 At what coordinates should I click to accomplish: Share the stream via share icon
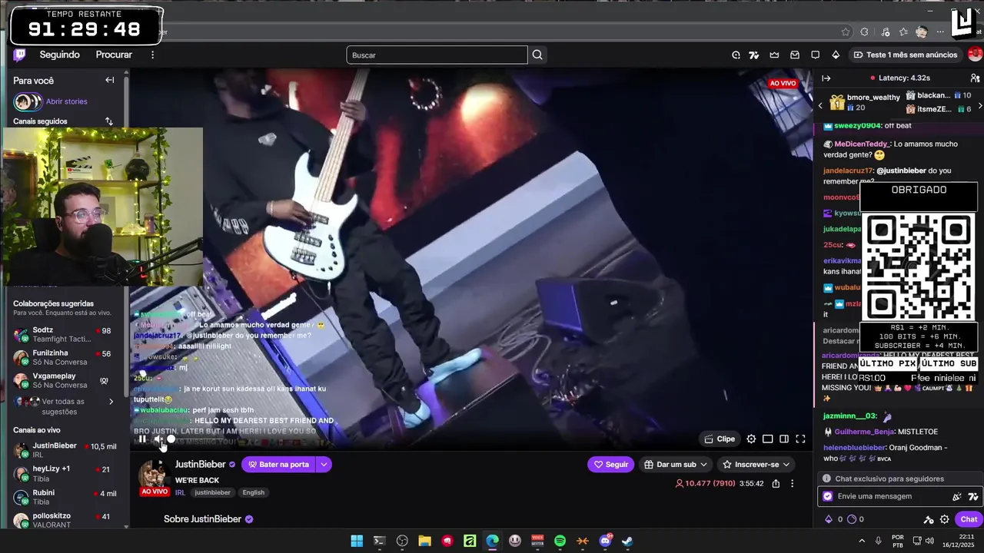(776, 484)
